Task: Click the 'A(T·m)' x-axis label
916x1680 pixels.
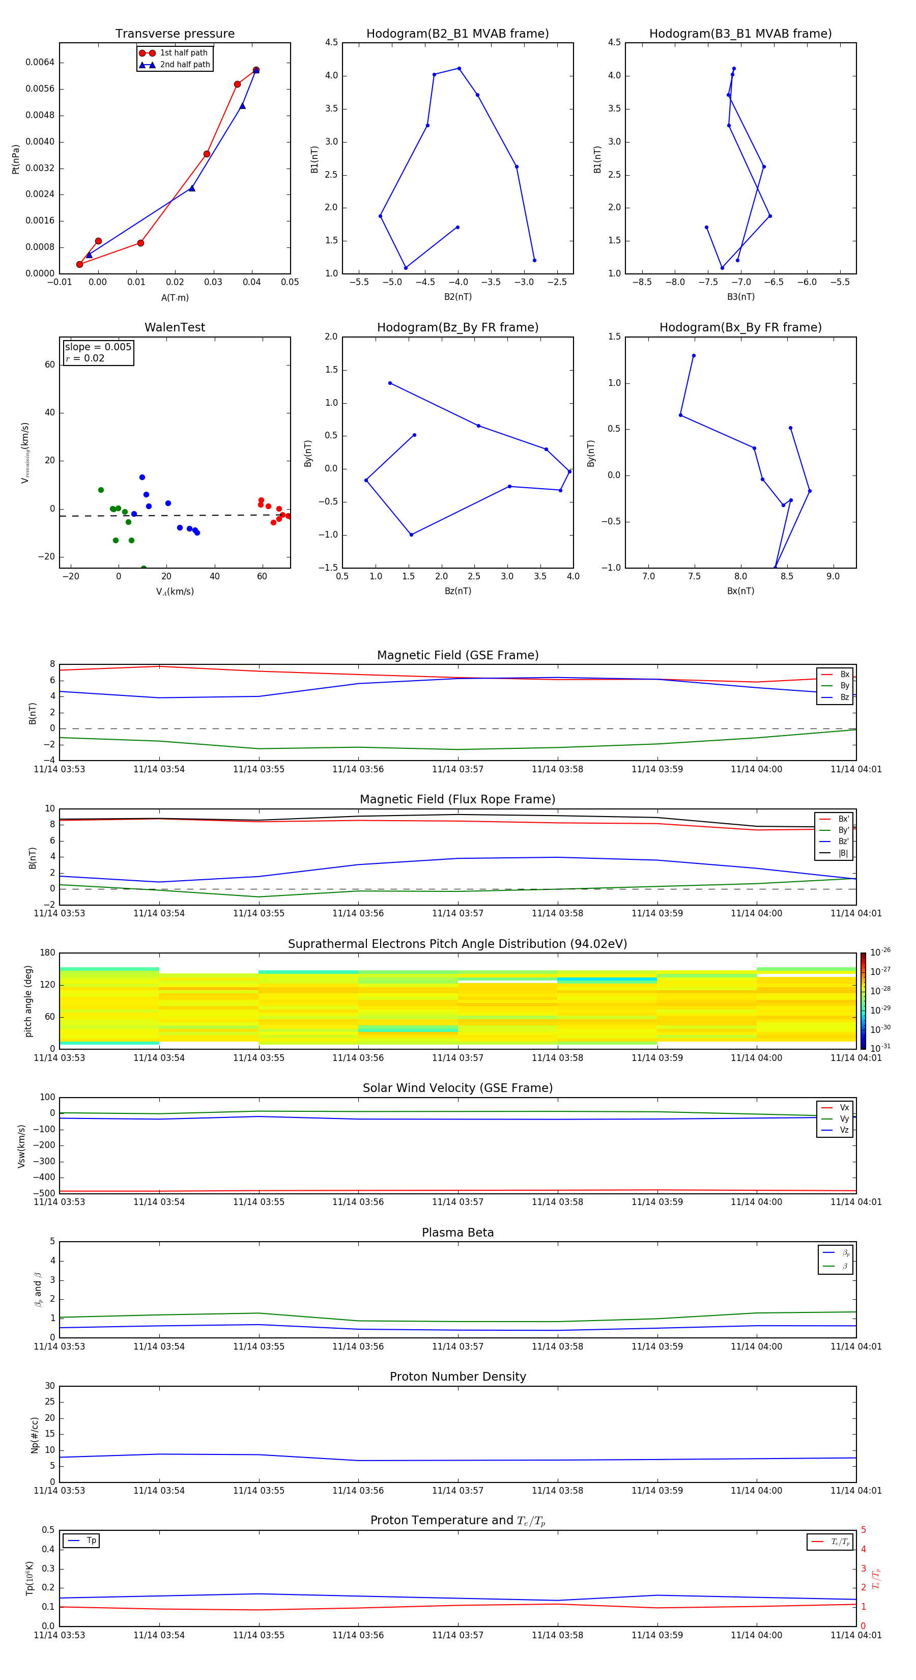Action: point(175,298)
